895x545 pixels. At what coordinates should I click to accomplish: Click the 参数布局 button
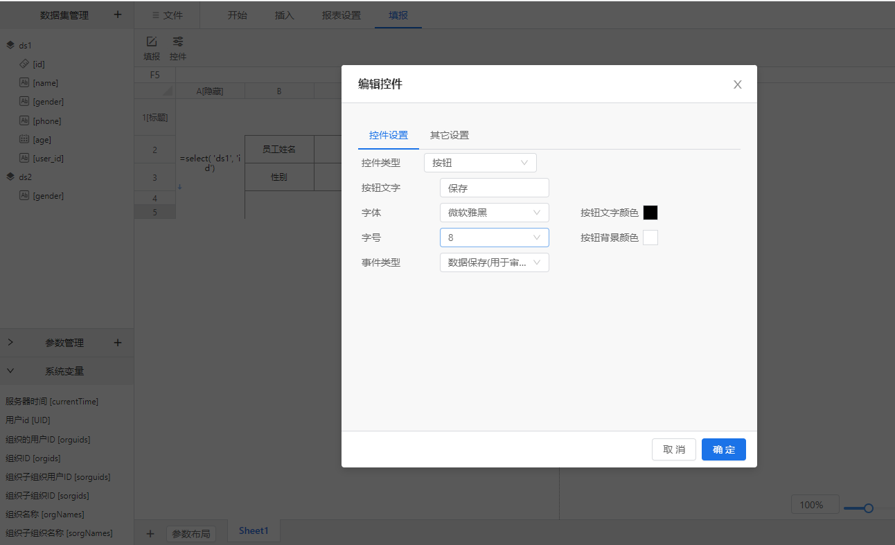tap(191, 534)
